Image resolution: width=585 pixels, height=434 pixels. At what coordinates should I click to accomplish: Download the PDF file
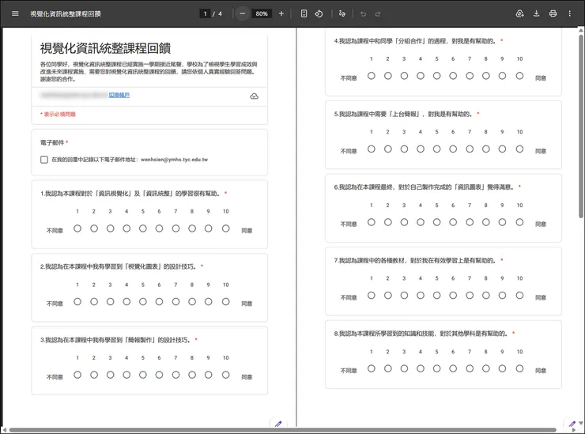(537, 13)
